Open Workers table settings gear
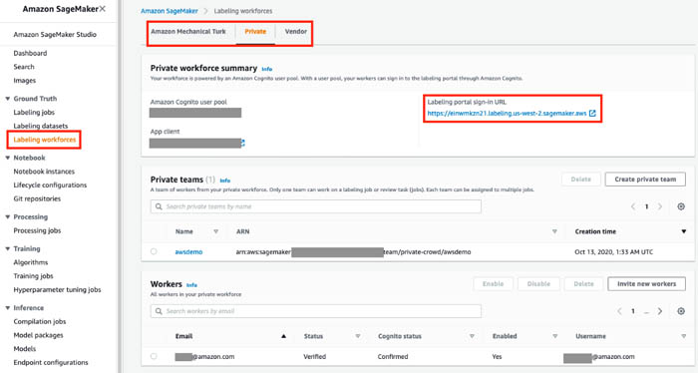Image resolution: width=698 pixels, height=373 pixels. click(681, 311)
